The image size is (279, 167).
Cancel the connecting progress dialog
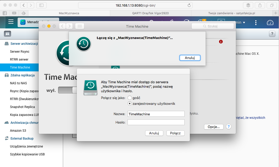190,58
